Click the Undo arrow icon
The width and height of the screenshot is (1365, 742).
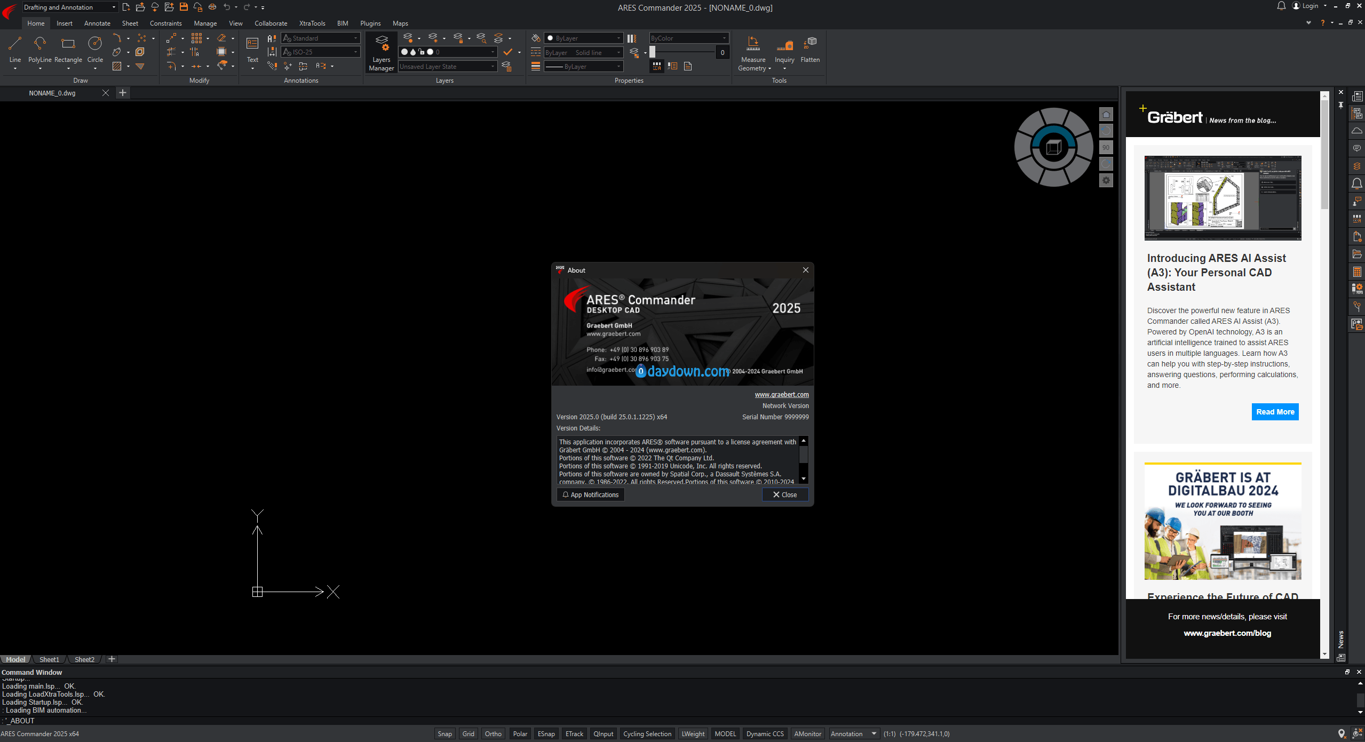pos(227,7)
